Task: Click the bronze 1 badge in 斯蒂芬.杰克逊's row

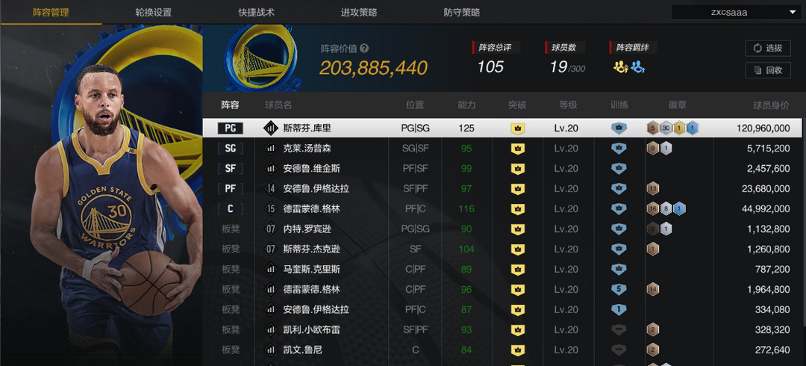Action: click(653, 249)
